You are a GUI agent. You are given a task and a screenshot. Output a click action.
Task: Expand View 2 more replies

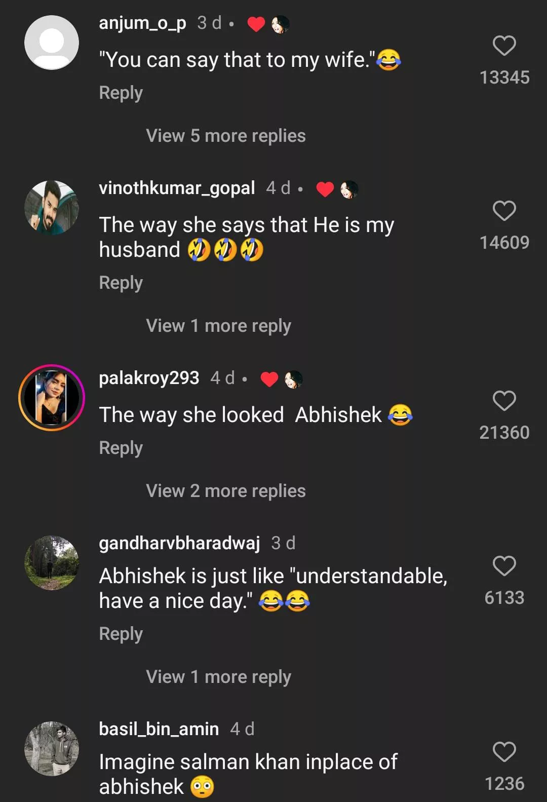click(x=225, y=491)
